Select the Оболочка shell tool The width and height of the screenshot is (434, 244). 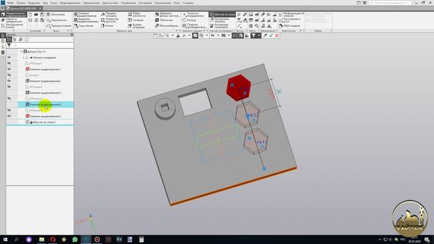point(163,20)
